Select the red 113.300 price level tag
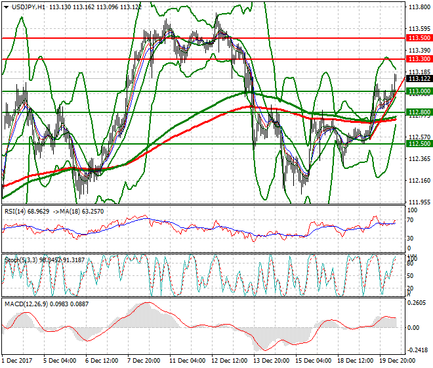Viewport: 433px width, 368px height. coord(418,59)
